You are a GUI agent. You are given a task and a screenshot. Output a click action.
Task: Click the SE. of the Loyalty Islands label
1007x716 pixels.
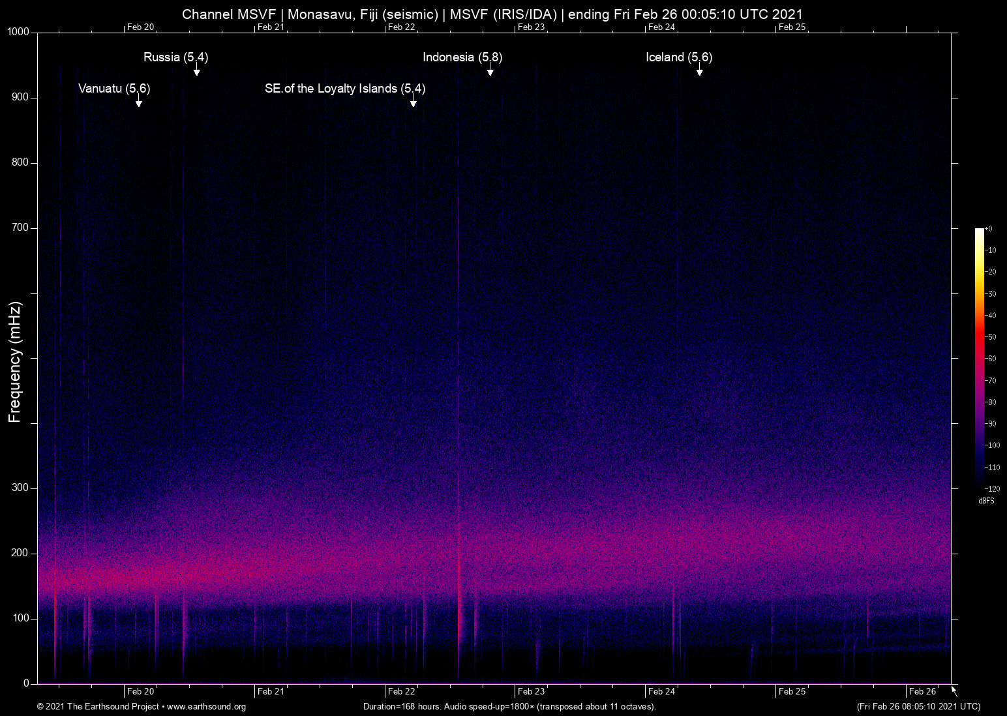tap(344, 89)
